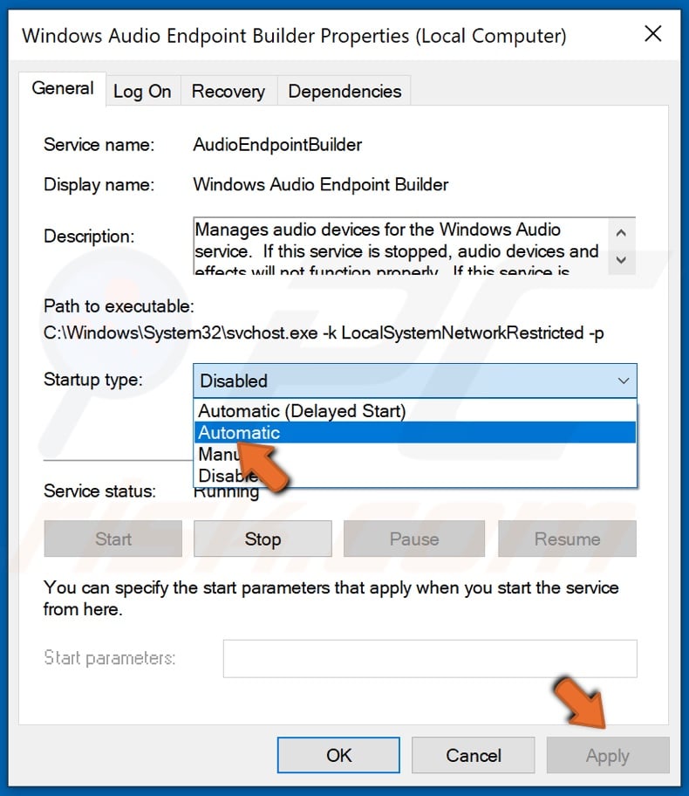Select Automatic from the startup list

[x=349, y=432]
